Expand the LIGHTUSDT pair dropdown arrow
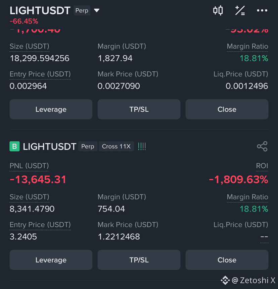The width and height of the screenshot is (278, 289). click(97, 10)
